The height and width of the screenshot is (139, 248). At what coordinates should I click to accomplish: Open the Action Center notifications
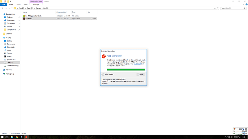tap(244, 137)
